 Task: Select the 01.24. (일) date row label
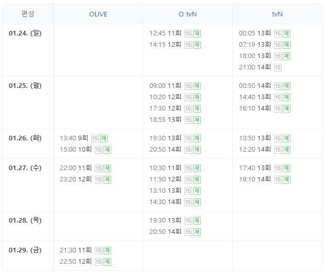click(25, 33)
